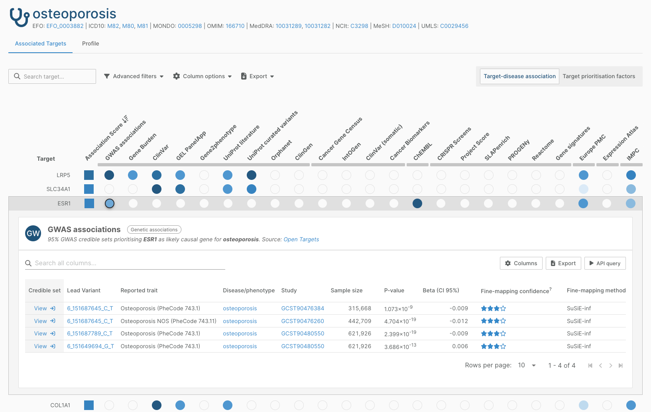651x412 pixels.
Task: Click the API query button
Action: 605,263
